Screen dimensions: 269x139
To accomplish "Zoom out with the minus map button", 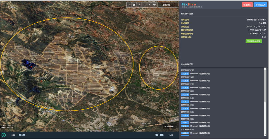I will 144,5.
